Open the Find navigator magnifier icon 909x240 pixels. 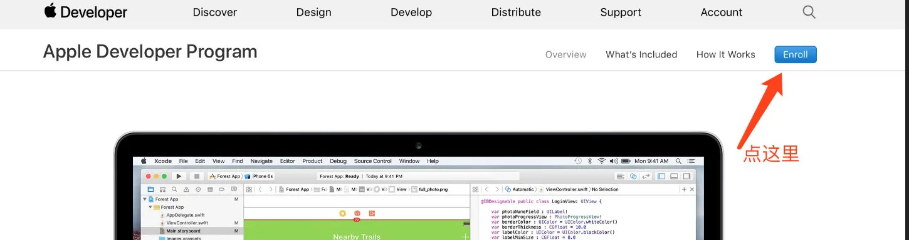tap(174, 189)
